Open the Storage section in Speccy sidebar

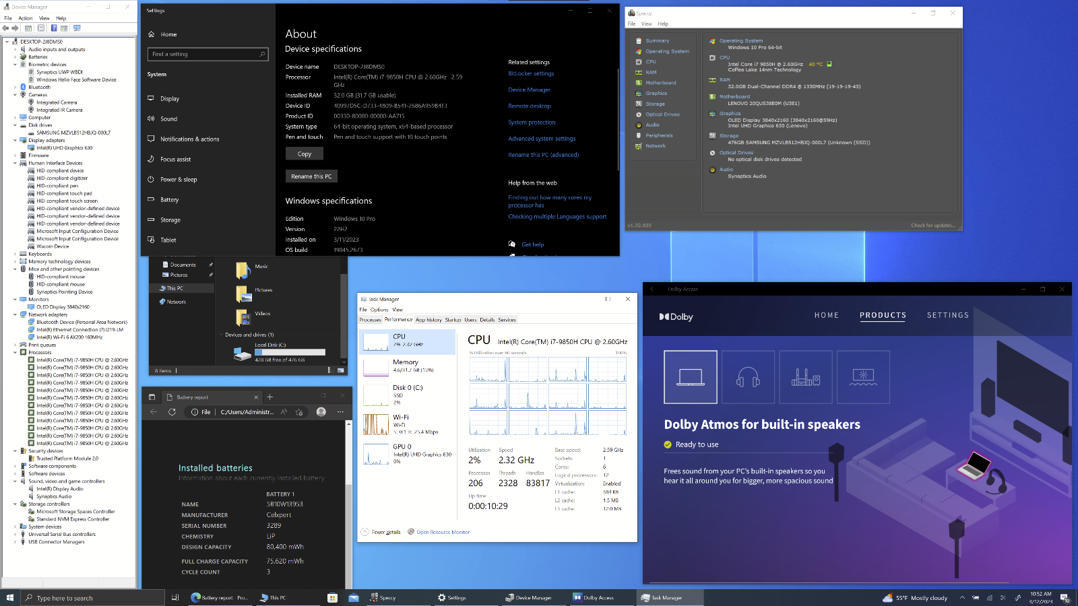(x=655, y=104)
